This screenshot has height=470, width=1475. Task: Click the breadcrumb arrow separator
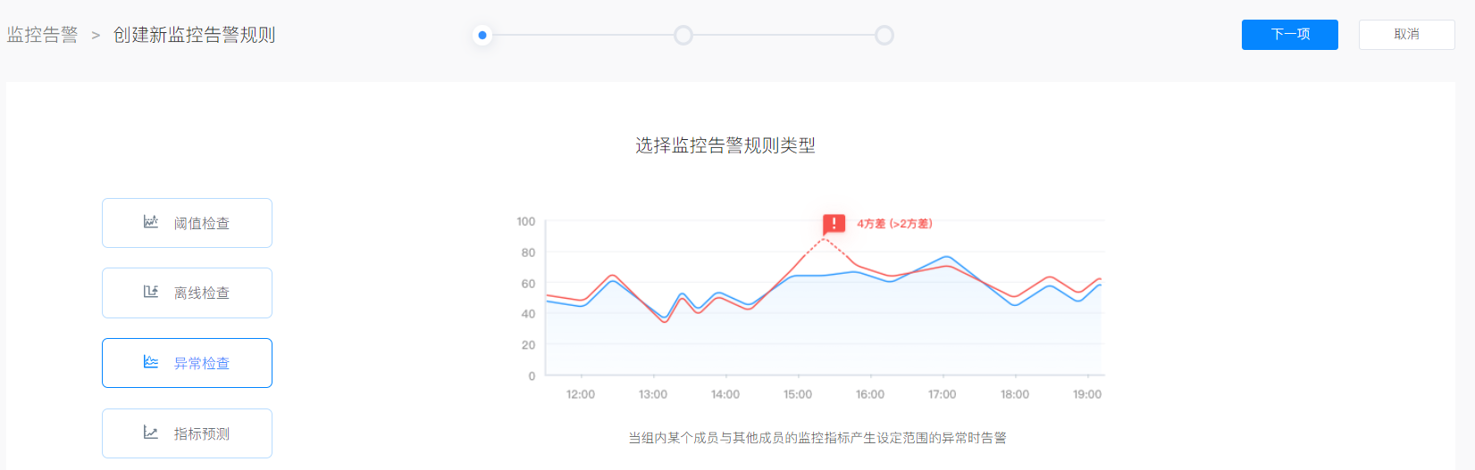click(96, 36)
